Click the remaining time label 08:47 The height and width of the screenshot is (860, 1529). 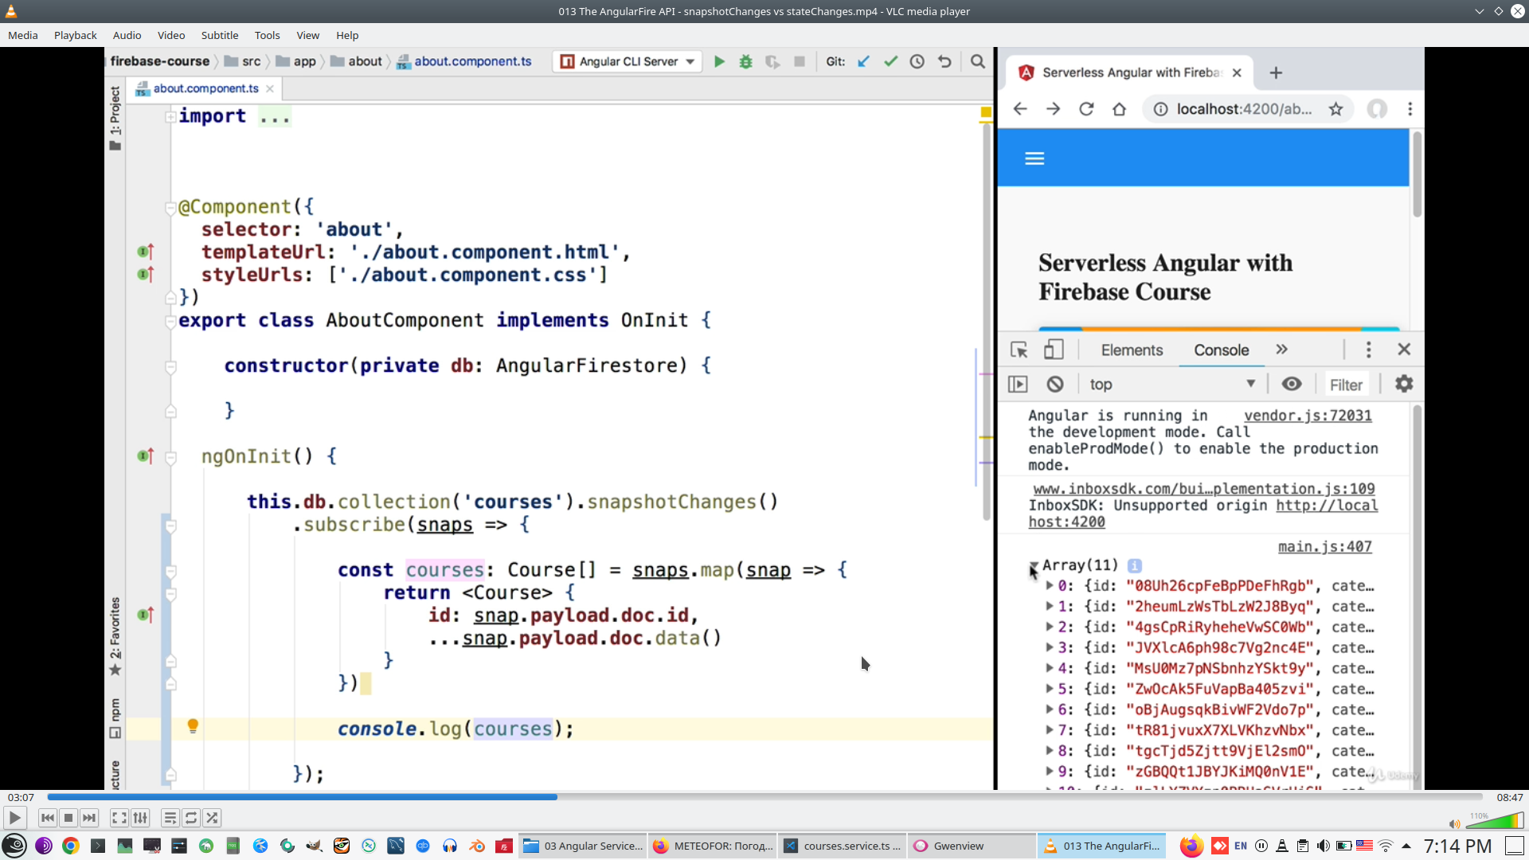tap(1509, 797)
